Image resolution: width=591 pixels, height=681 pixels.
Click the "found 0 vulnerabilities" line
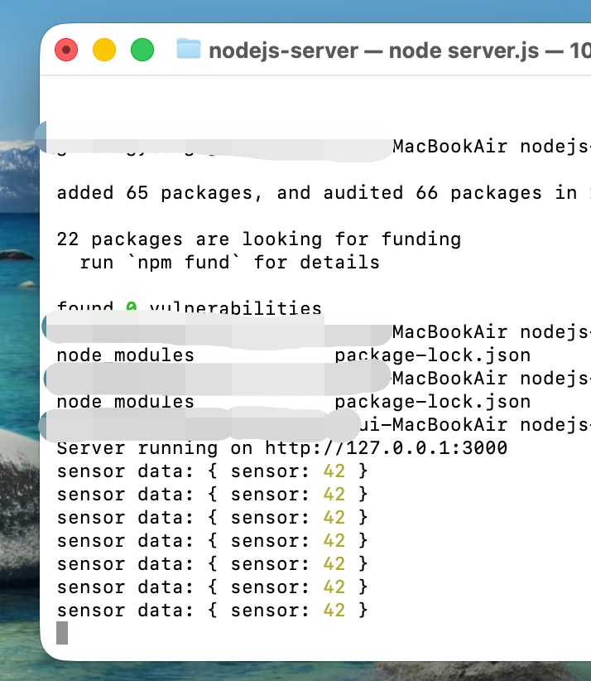point(189,309)
